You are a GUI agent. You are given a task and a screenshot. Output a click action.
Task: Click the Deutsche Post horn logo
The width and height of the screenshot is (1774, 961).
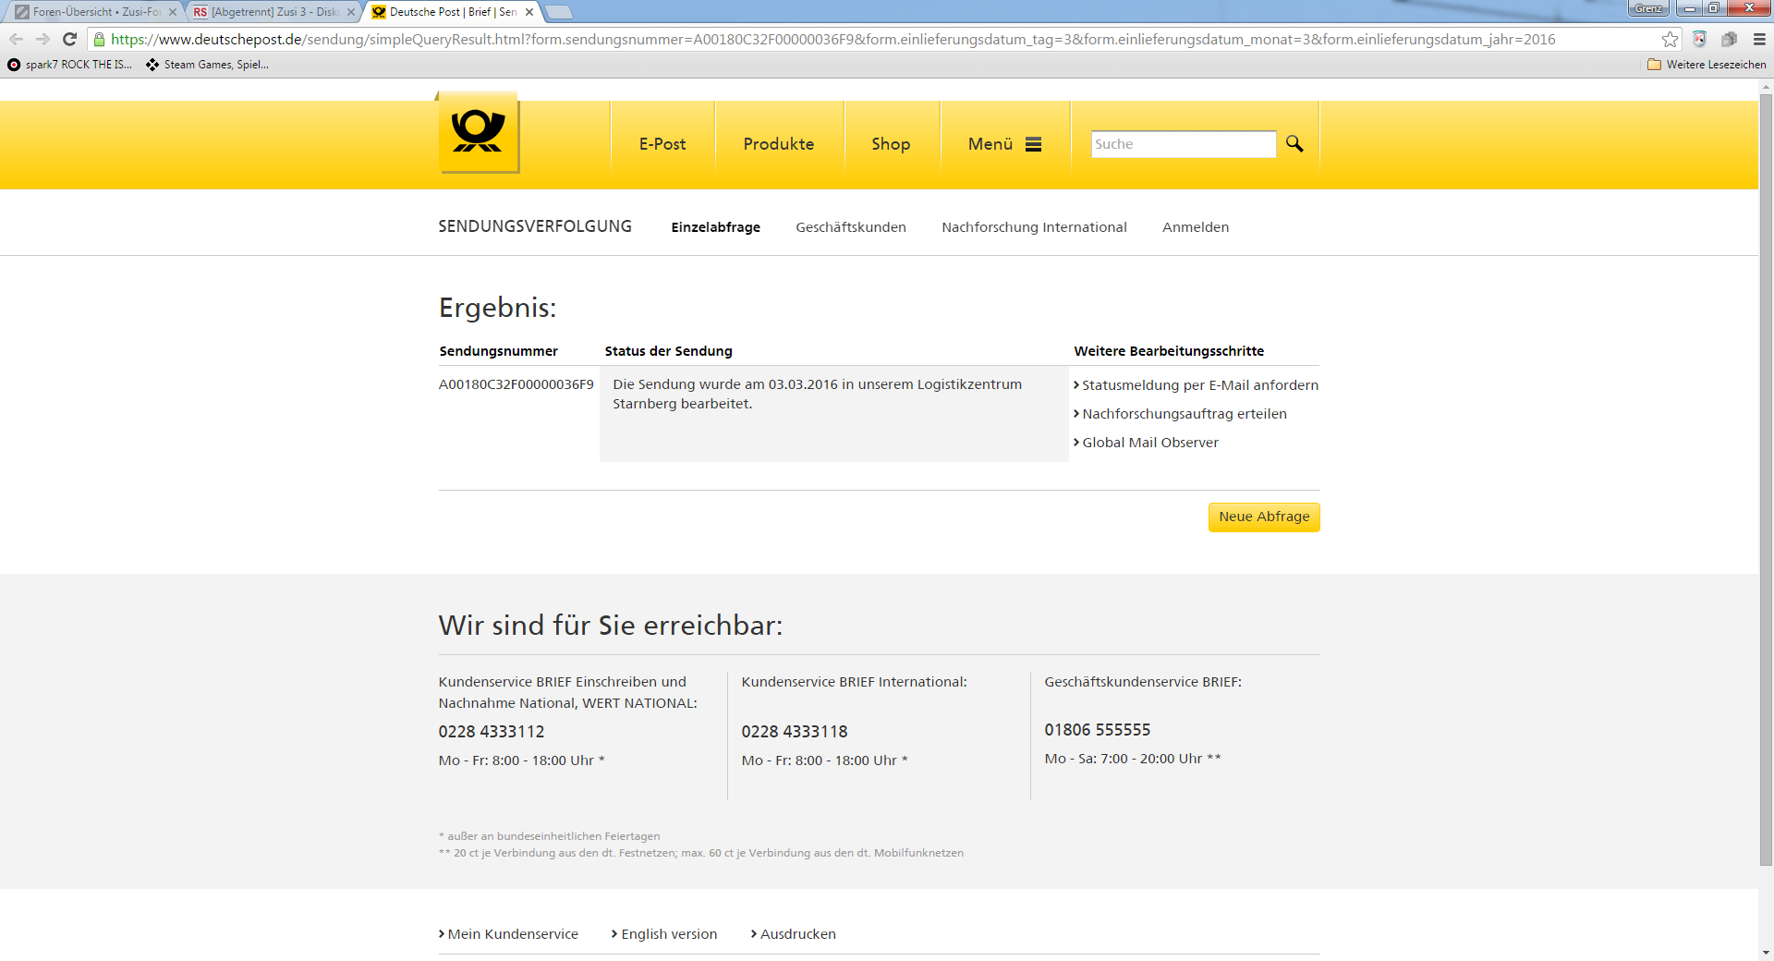(x=479, y=132)
